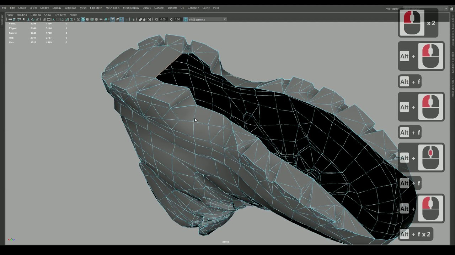Open the Modeling Toolkit side tab
455x255 pixels.
pos(453,62)
